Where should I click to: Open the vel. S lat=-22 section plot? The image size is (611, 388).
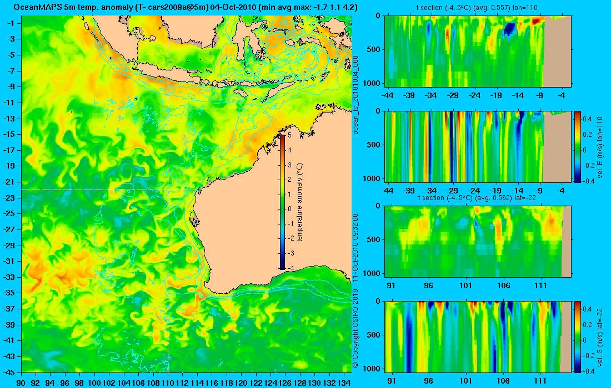point(478,336)
